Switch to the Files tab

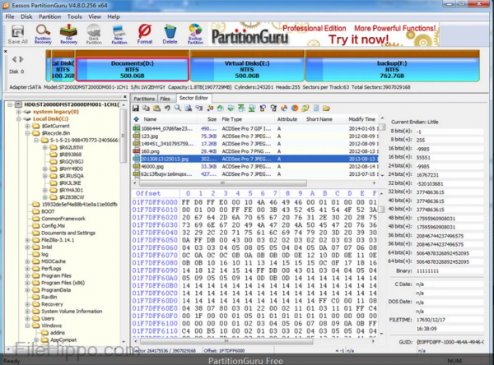point(165,98)
